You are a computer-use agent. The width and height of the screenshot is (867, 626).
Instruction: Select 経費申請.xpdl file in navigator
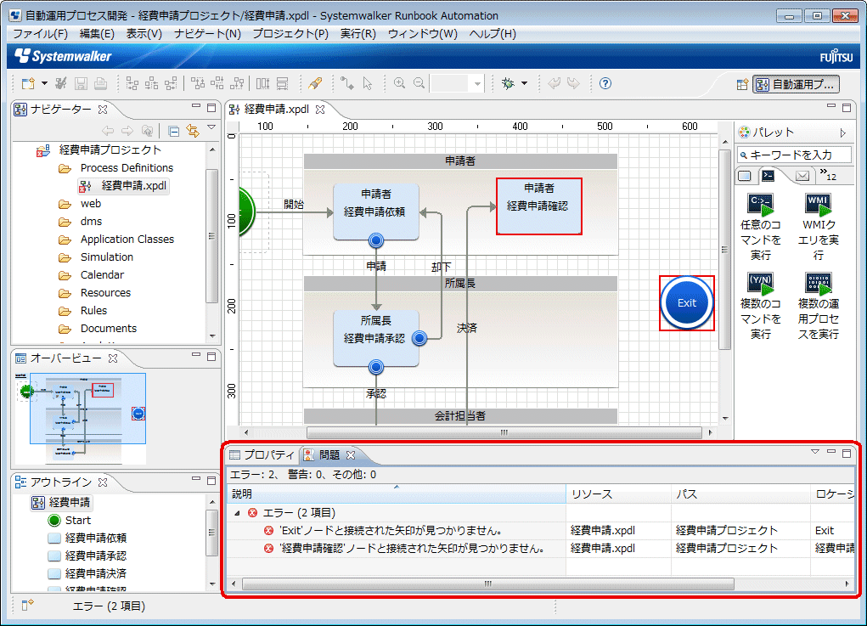click(x=134, y=186)
